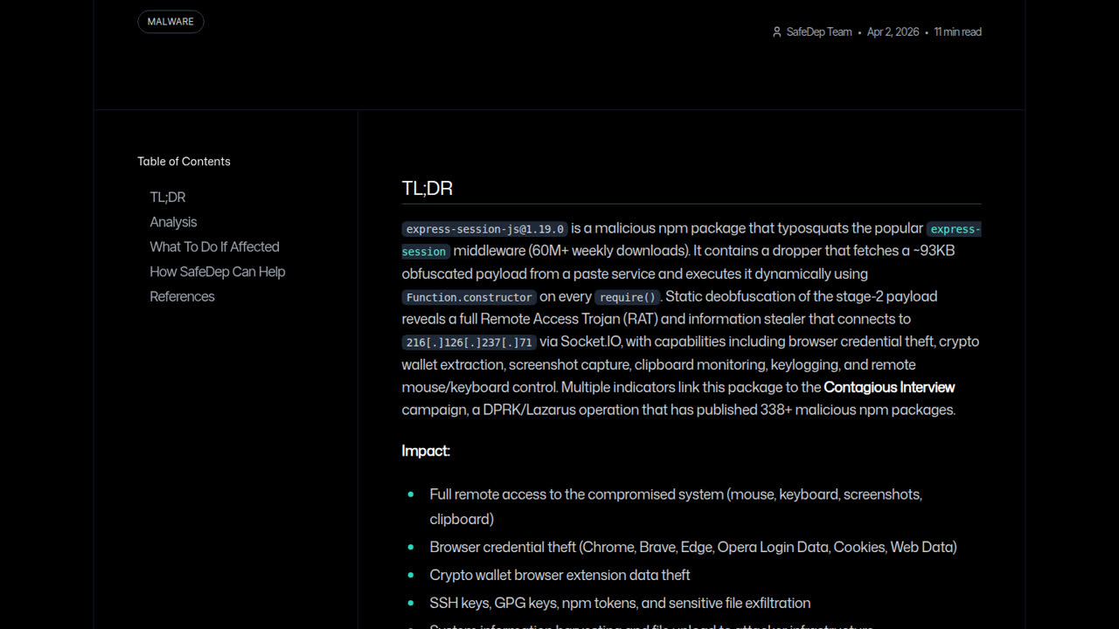Click the Apr 2, 2026 publish date
The width and height of the screenshot is (1119, 629).
[x=893, y=32]
